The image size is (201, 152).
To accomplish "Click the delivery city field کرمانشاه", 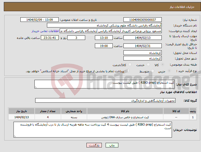I will click(x=143, y=58).
